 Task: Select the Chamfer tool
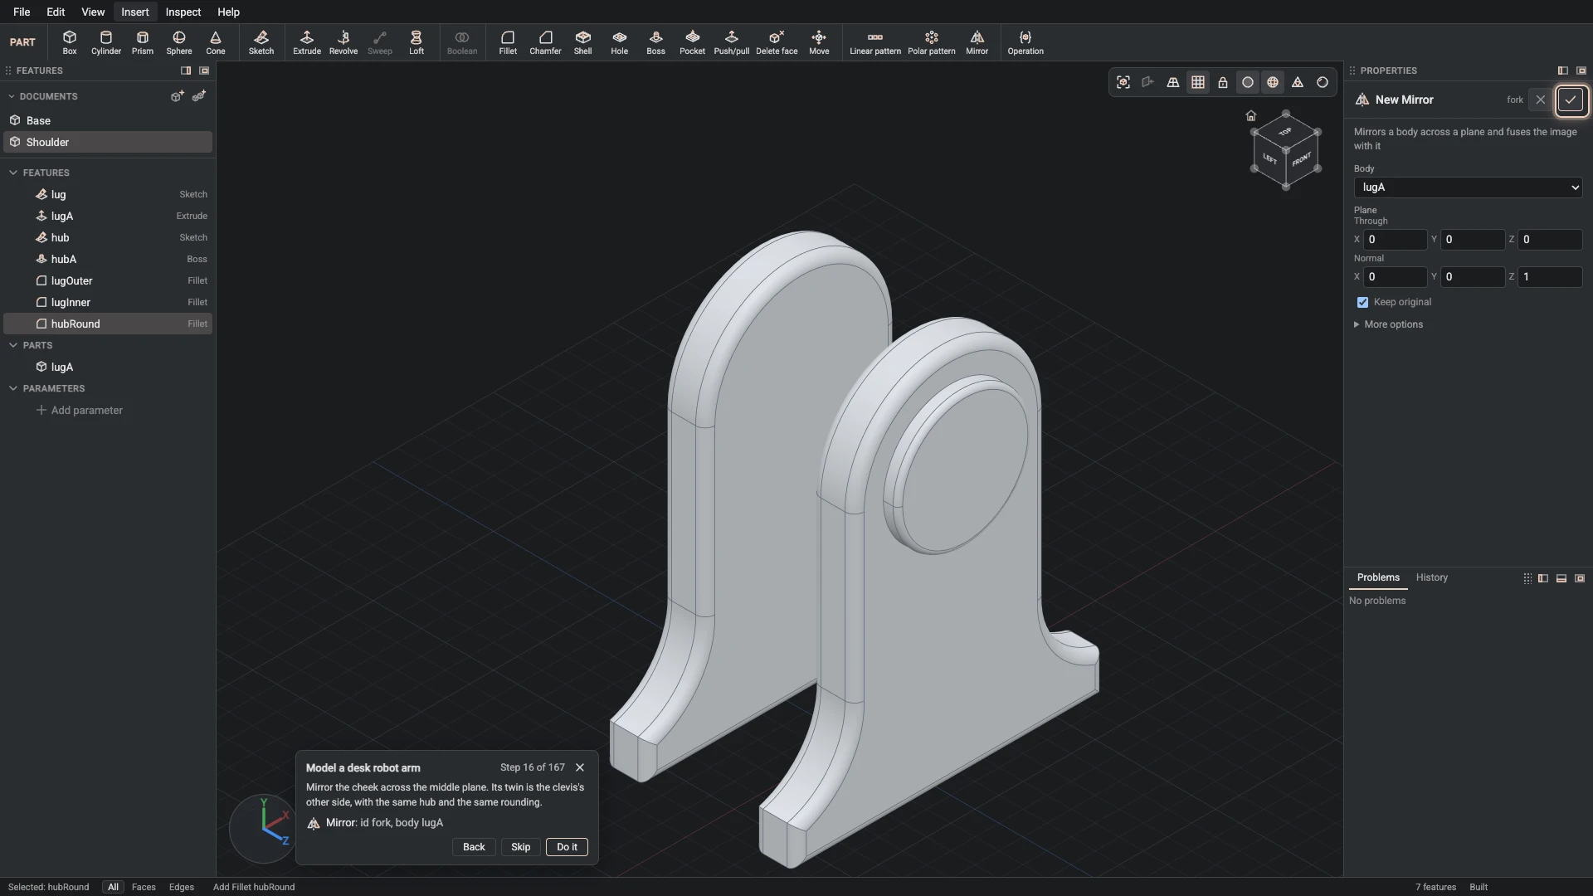coord(545,42)
